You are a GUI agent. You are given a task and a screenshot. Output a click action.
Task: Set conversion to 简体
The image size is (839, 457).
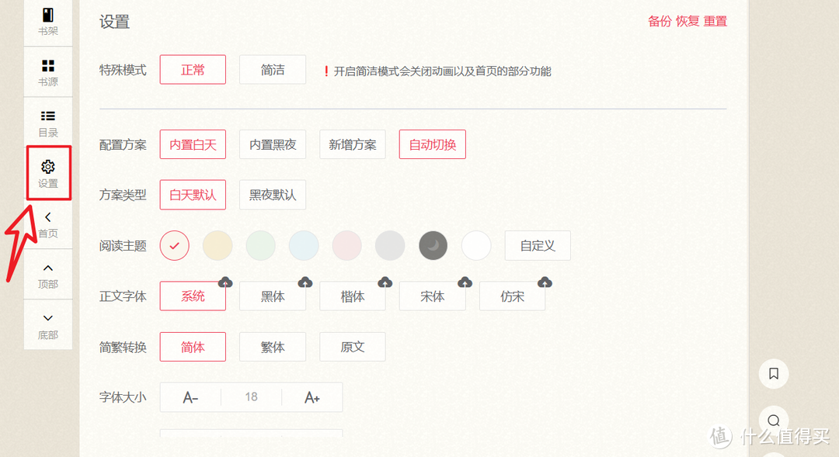(x=193, y=347)
